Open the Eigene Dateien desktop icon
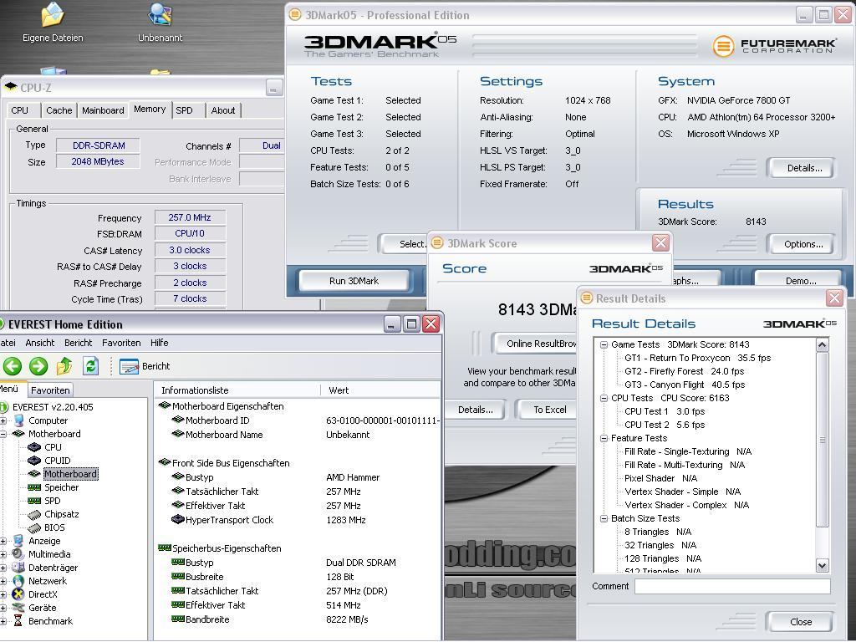Image resolution: width=856 pixels, height=642 pixels. tap(53, 23)
